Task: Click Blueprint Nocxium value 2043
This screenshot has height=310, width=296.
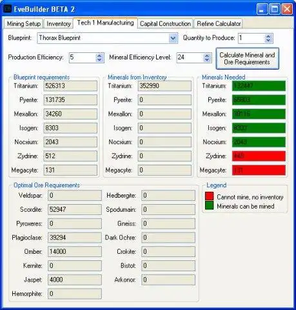Action: [x=70, y=142]
